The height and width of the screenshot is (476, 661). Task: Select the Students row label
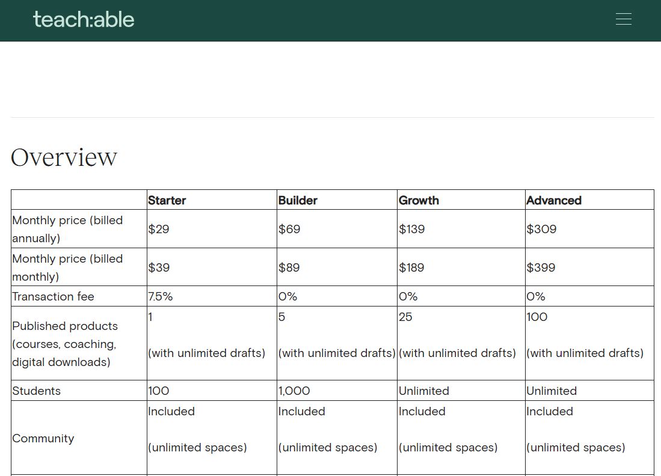pos(37,391)
